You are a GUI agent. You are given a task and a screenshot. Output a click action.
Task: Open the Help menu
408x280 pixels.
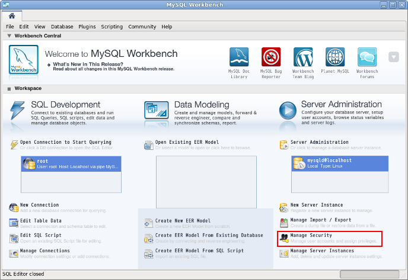(167, 27)
